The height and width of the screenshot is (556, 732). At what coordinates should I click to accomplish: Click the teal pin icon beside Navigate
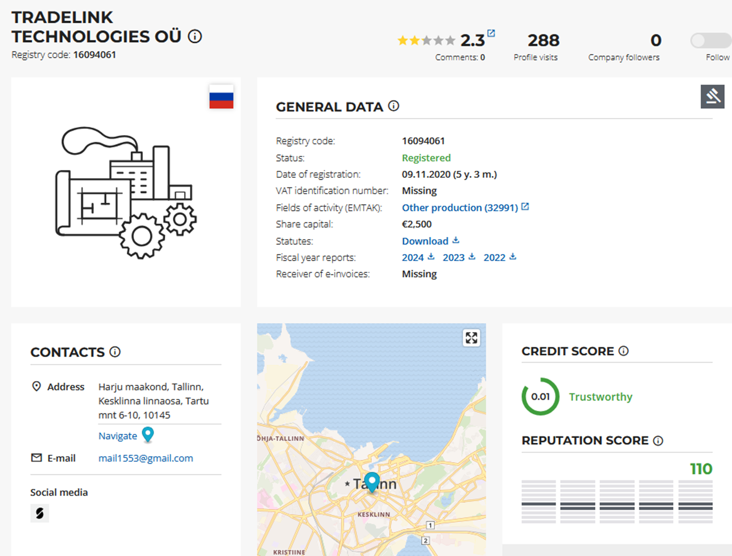tap(148, 435)
